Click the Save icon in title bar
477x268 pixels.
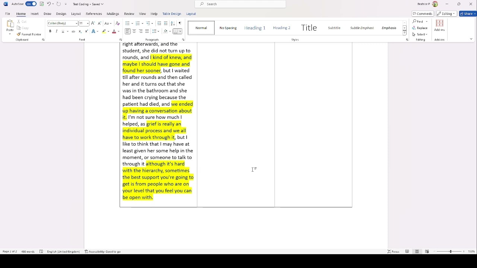click(x=42, y=4)
